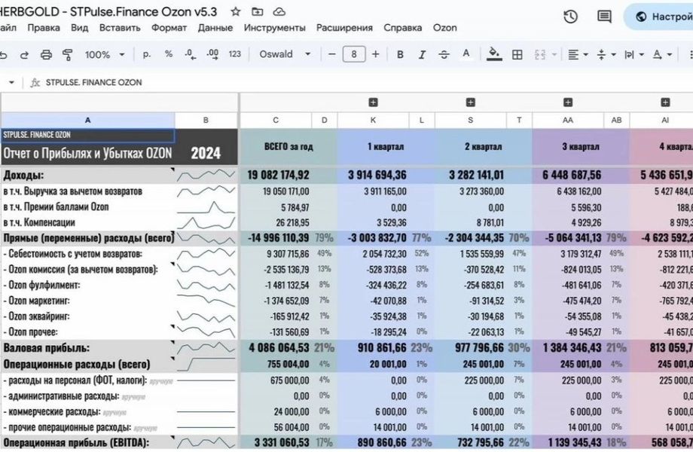693x452 pixels.
Task: Open the Вставить menu
Action: (120, 28)
